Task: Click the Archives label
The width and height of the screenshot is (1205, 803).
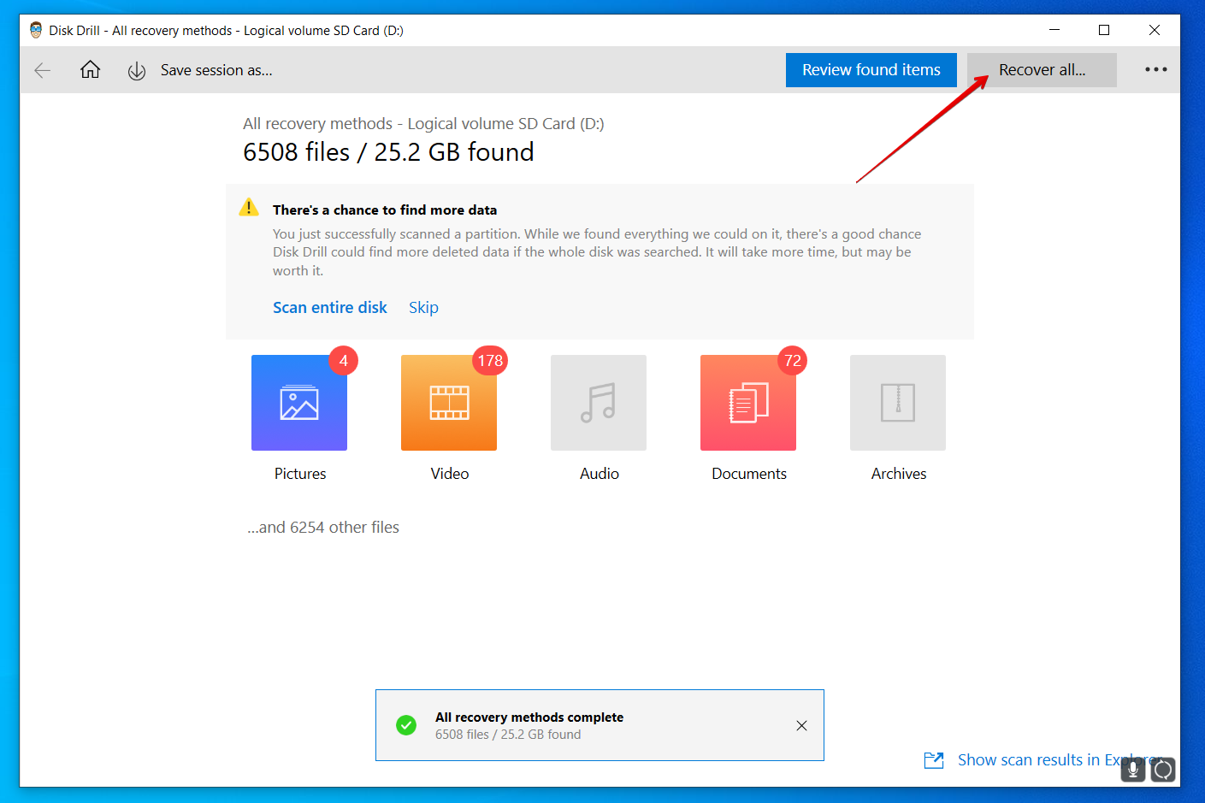Action: click(899, 474)
